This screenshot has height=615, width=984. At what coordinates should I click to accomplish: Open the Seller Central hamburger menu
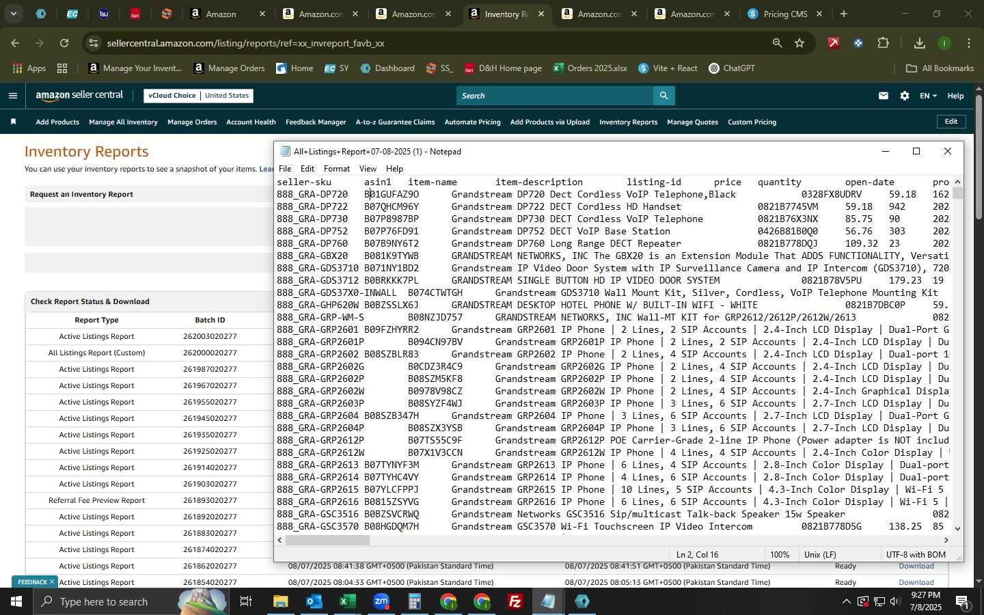coord(12,96)
